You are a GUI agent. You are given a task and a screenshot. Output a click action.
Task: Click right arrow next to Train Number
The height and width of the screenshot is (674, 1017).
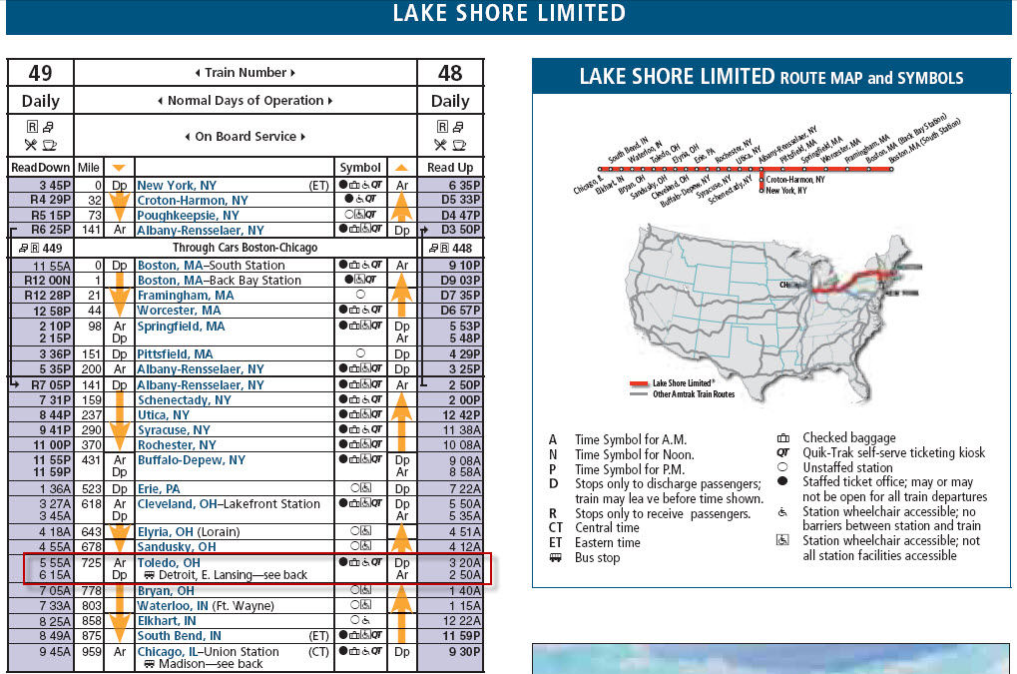pos(294,73)
